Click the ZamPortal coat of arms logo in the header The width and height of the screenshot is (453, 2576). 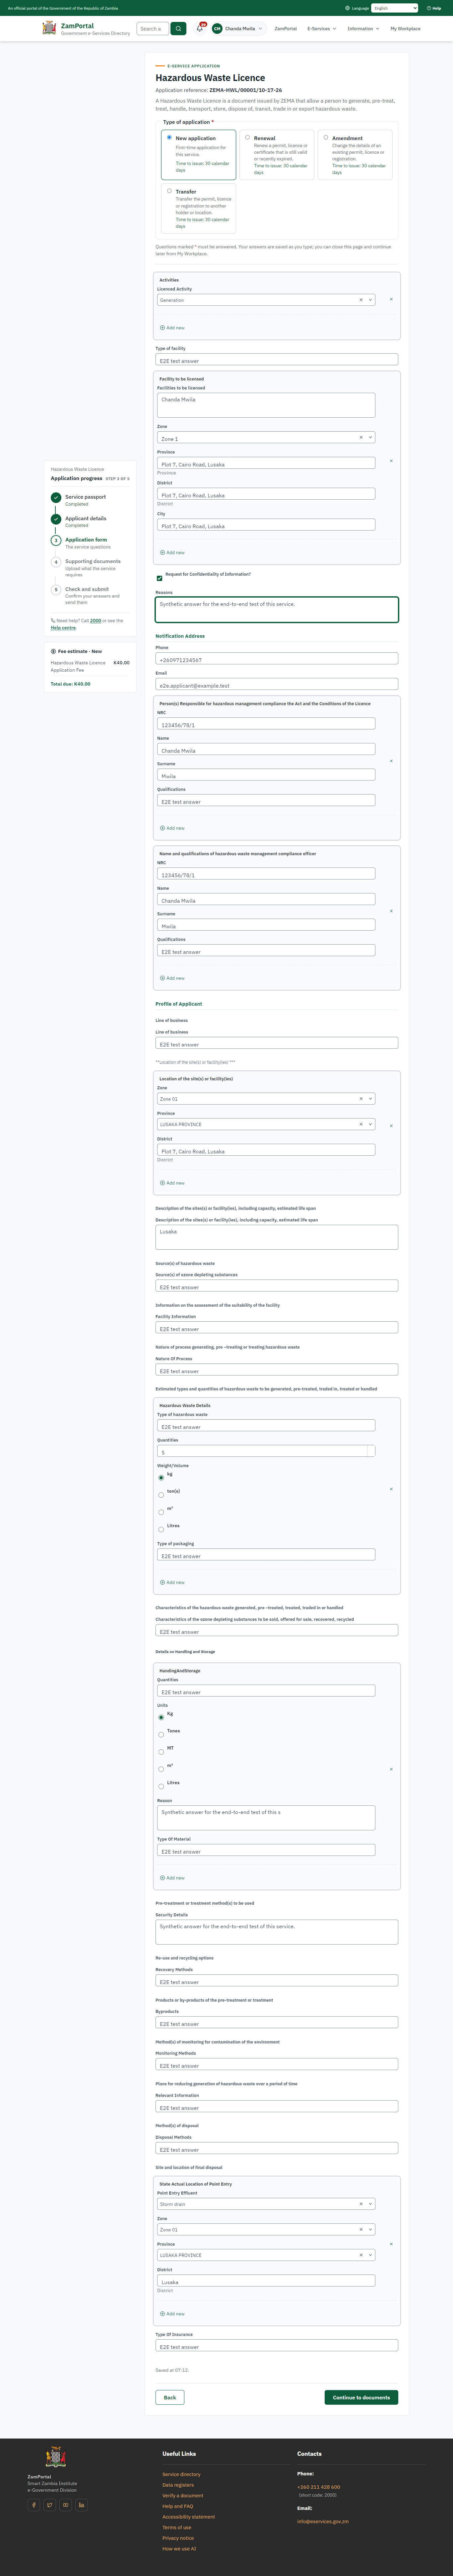(x=49, y=28)
